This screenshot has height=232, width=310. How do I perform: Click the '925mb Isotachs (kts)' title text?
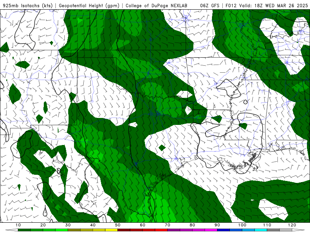[28, 6]
